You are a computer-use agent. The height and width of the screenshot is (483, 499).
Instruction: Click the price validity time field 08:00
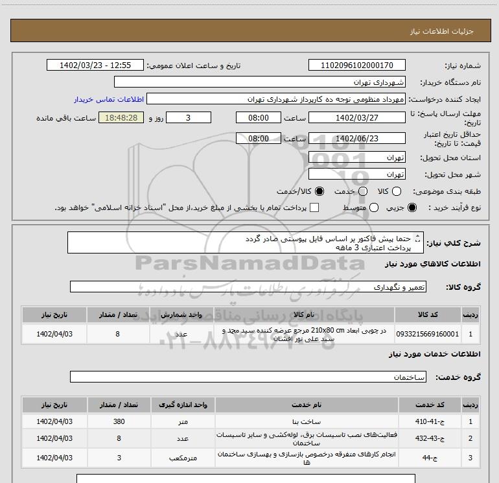point(259,139)
